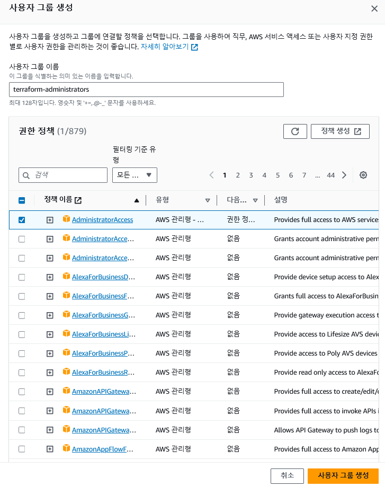
Task: Check the AlexaForBusinessLi policy checkbox
Action: click(22, 334)
